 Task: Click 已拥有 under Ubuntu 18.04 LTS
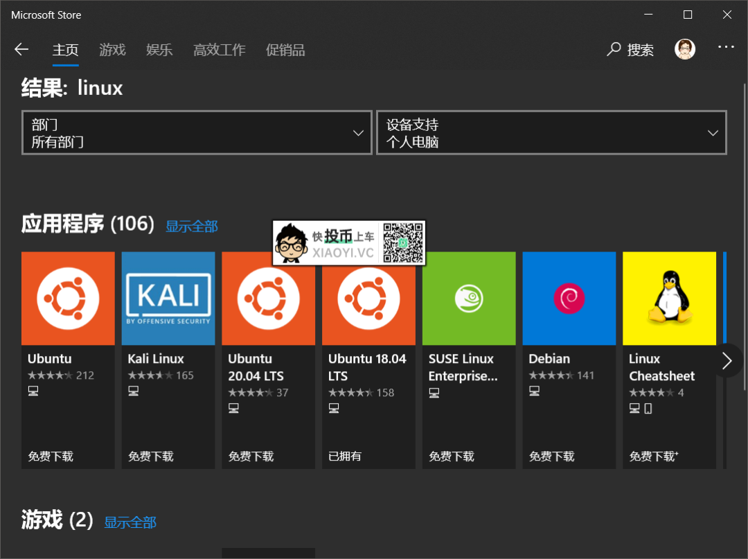click(345, 456)
